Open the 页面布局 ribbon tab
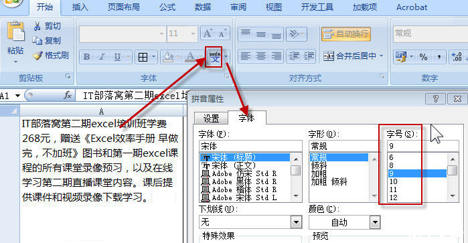The width and height of the screenshot is (468, 243). pos(124,7)
